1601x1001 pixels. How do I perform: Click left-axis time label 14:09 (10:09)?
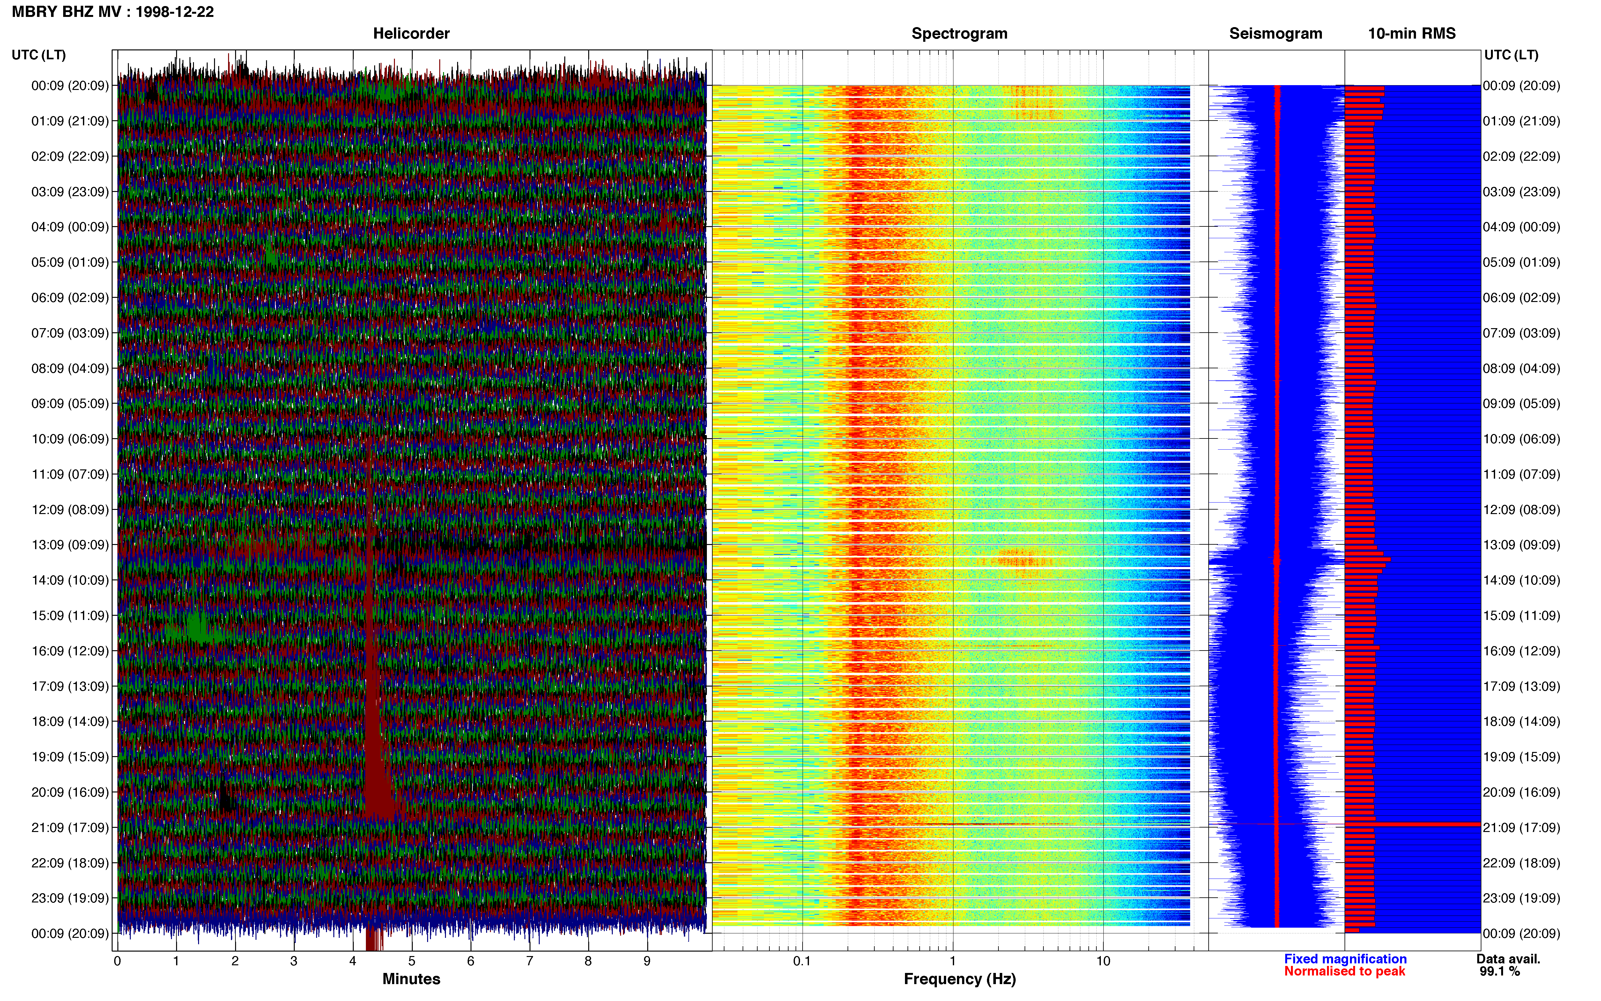coord(70,580)
